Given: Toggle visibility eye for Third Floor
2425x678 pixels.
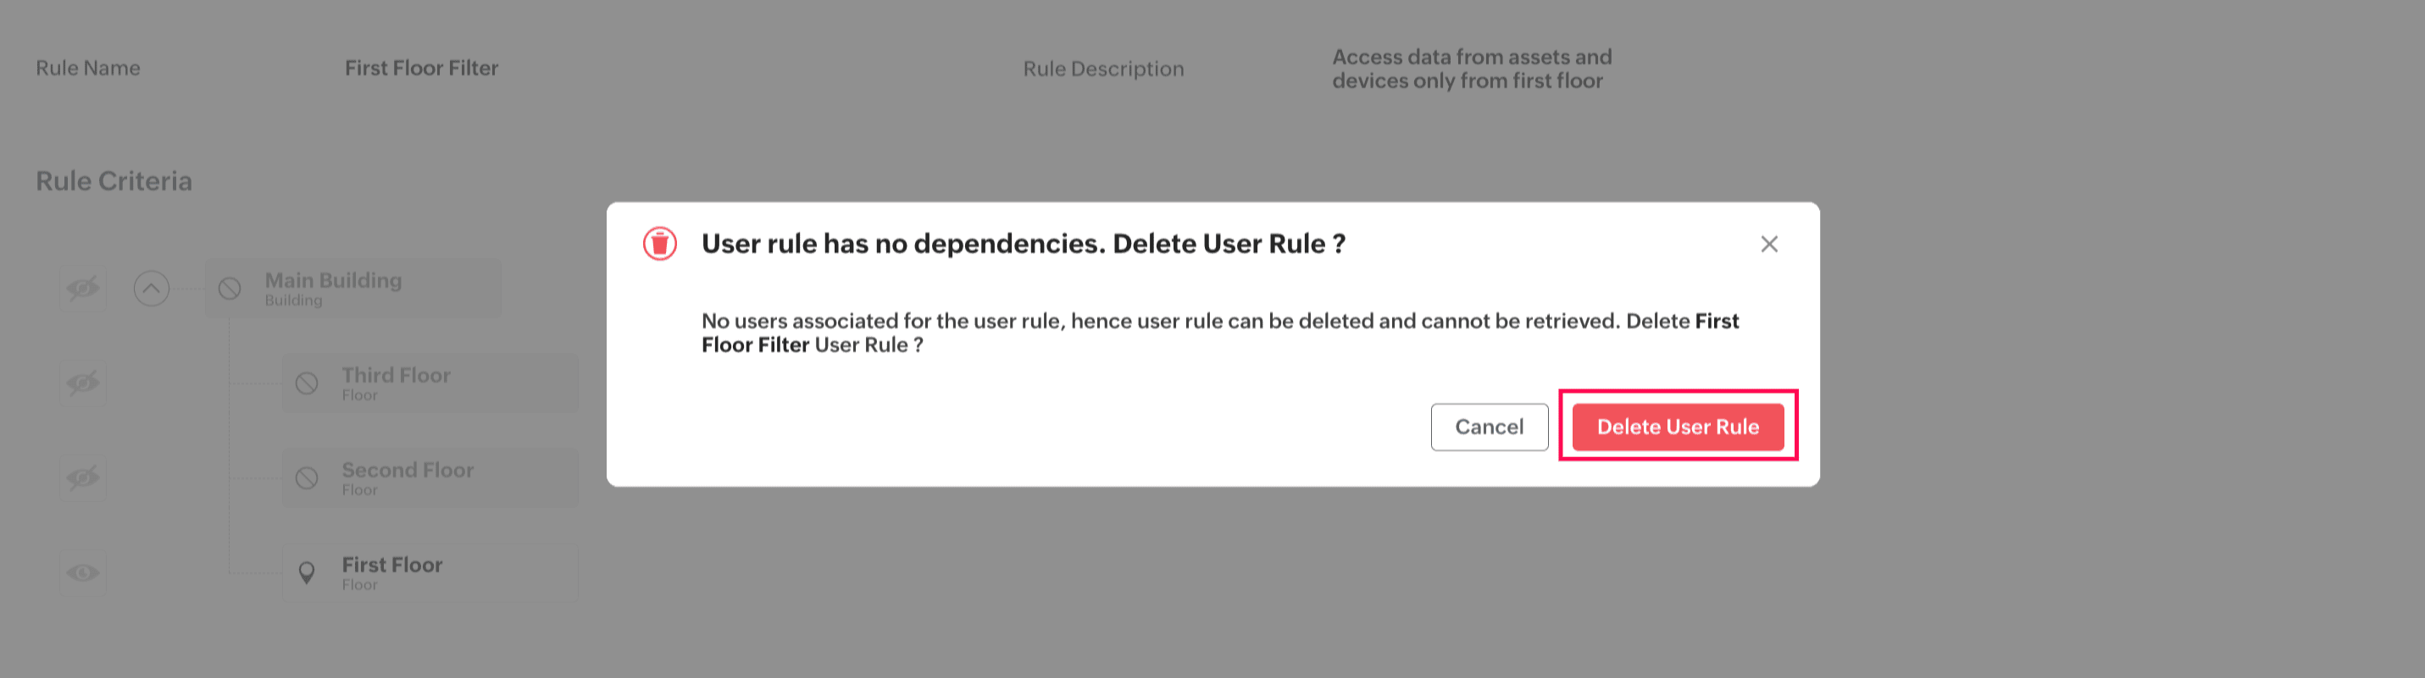Looking at the screenshot, I should [x=83, y=383].
